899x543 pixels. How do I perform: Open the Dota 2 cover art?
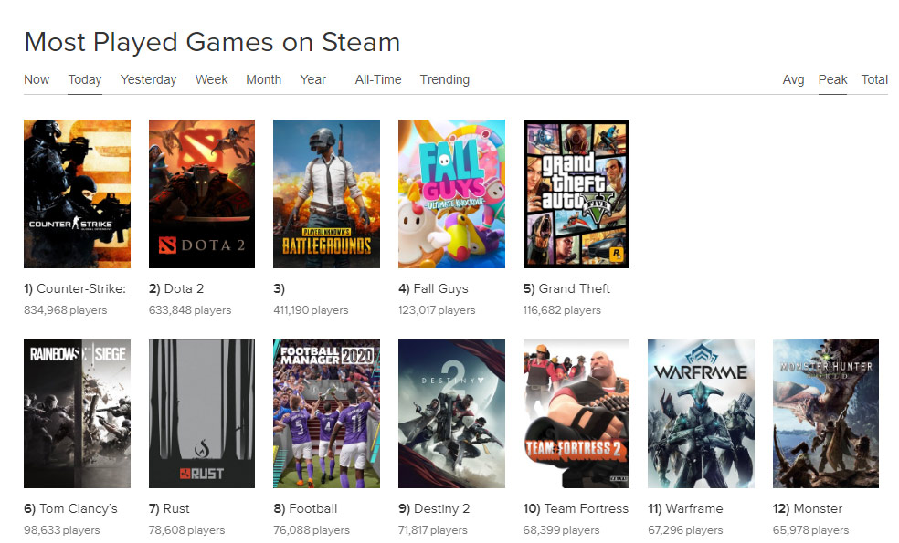click(x=202, y=193)
